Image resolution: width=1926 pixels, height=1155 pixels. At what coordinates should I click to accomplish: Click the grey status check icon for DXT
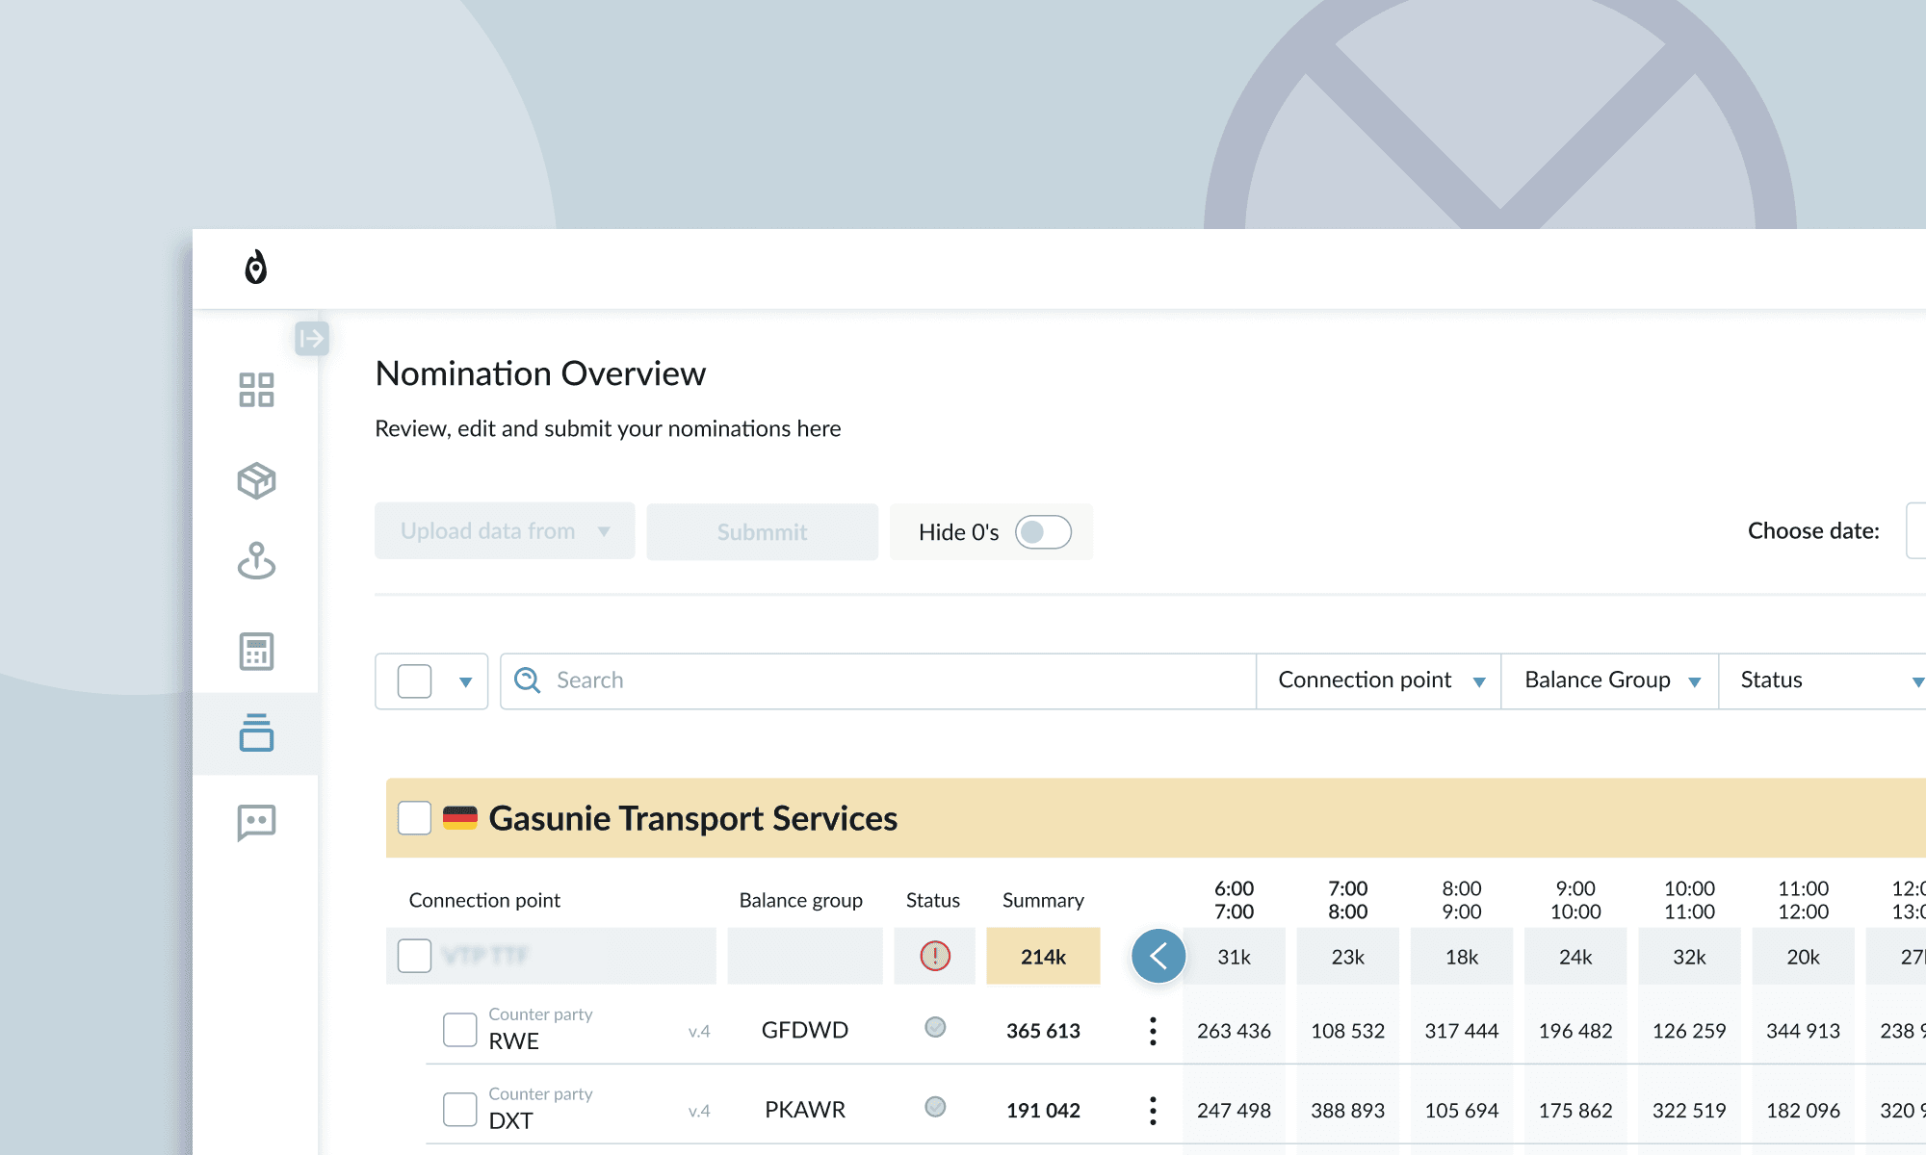point(935,1107)
